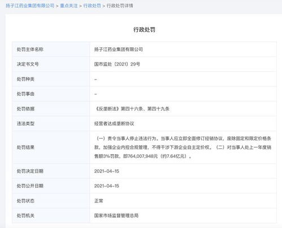
Task: Open the 行政处罚 breadcrumb link
Action: 92,6
